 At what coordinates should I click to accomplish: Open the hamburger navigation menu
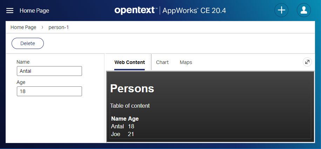pyautogui.click(x=10, y=10)
